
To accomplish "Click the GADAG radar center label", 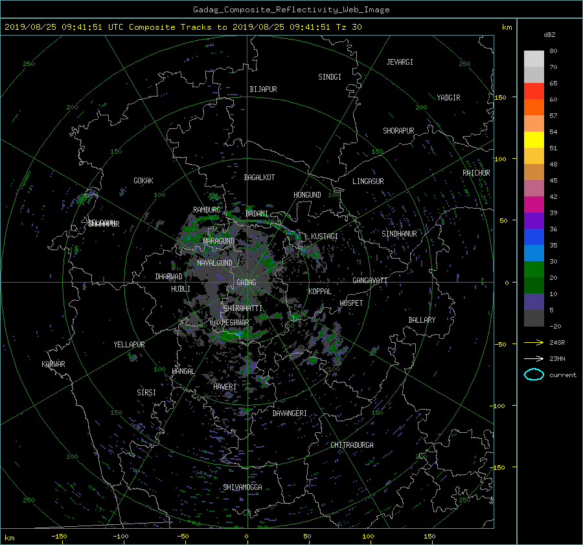I will (x=246, y=283).
